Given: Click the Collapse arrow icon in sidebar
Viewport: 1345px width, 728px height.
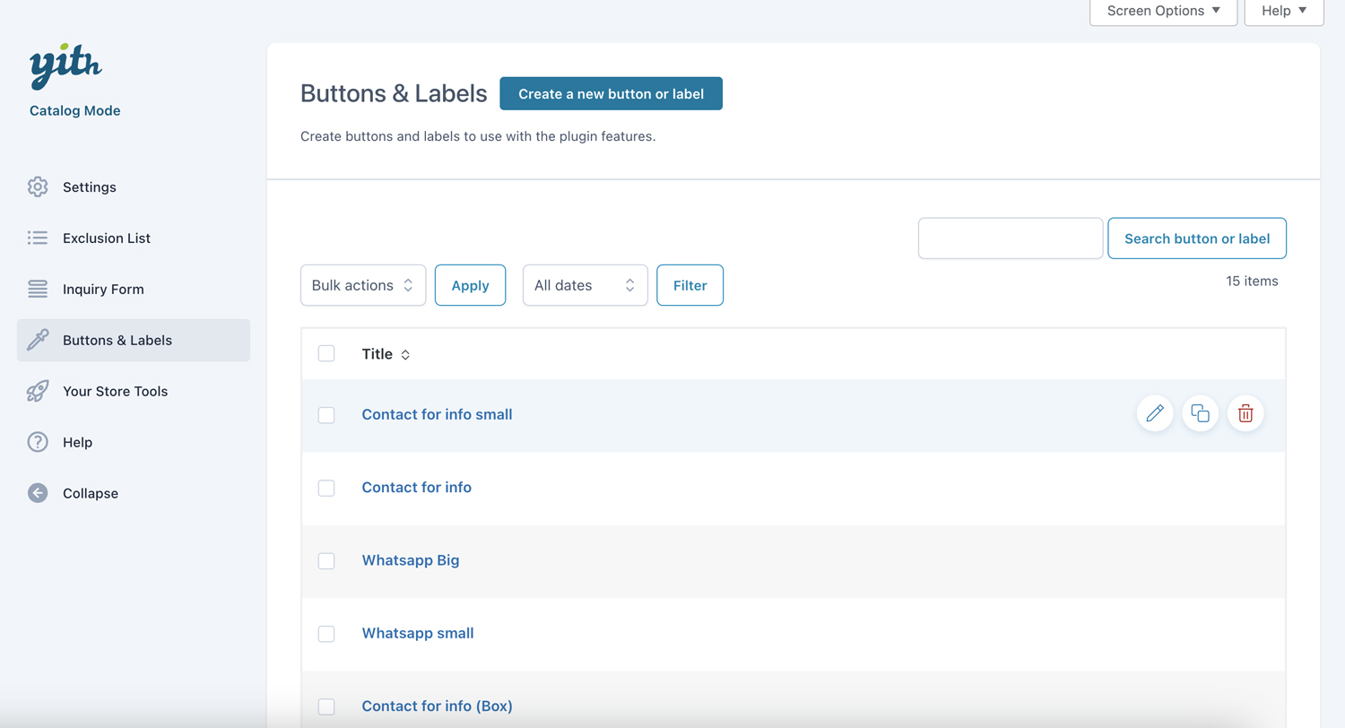Looking at the screenshot, I should tap(38, 493).
